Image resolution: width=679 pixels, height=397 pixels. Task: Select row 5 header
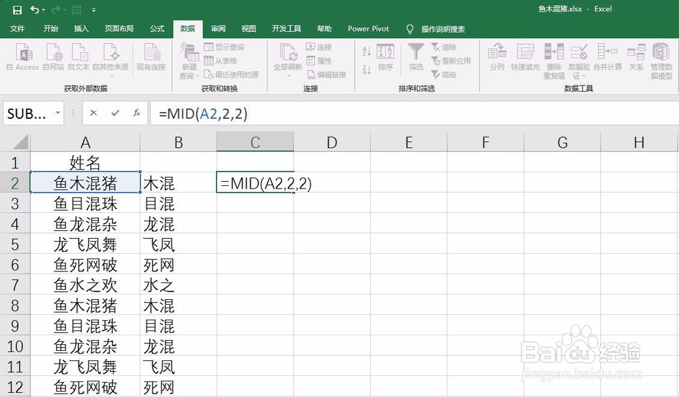(x=15, y=244)
